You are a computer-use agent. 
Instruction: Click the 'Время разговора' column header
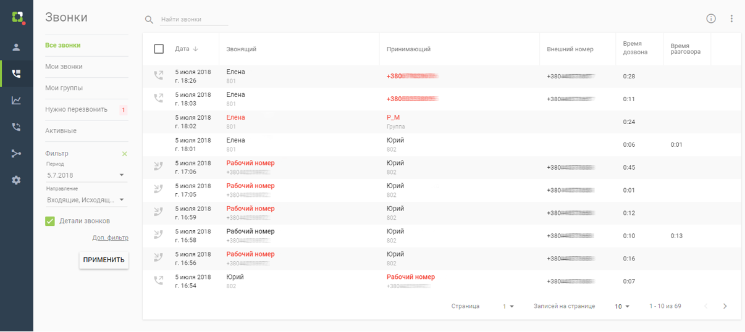click(x=686, y=48)
